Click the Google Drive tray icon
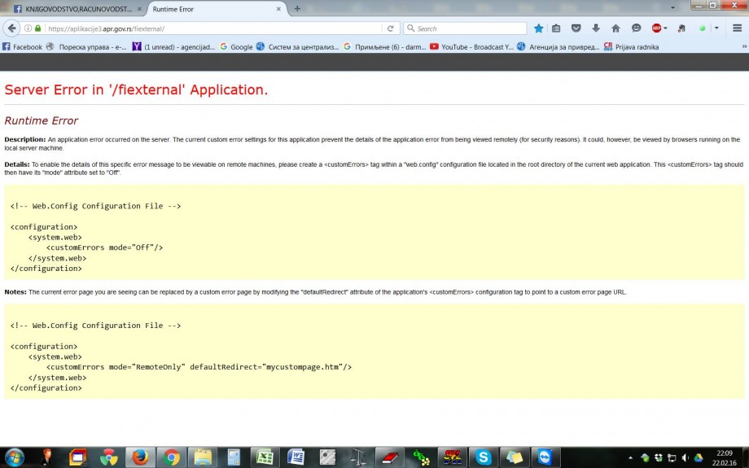 tap(699, 458)
